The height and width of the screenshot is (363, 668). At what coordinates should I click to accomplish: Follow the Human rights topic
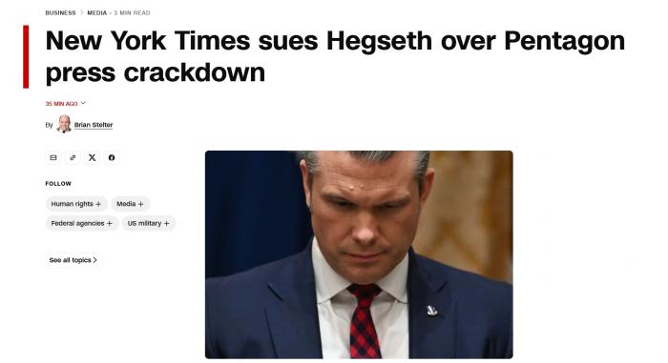tap(76, 204)
